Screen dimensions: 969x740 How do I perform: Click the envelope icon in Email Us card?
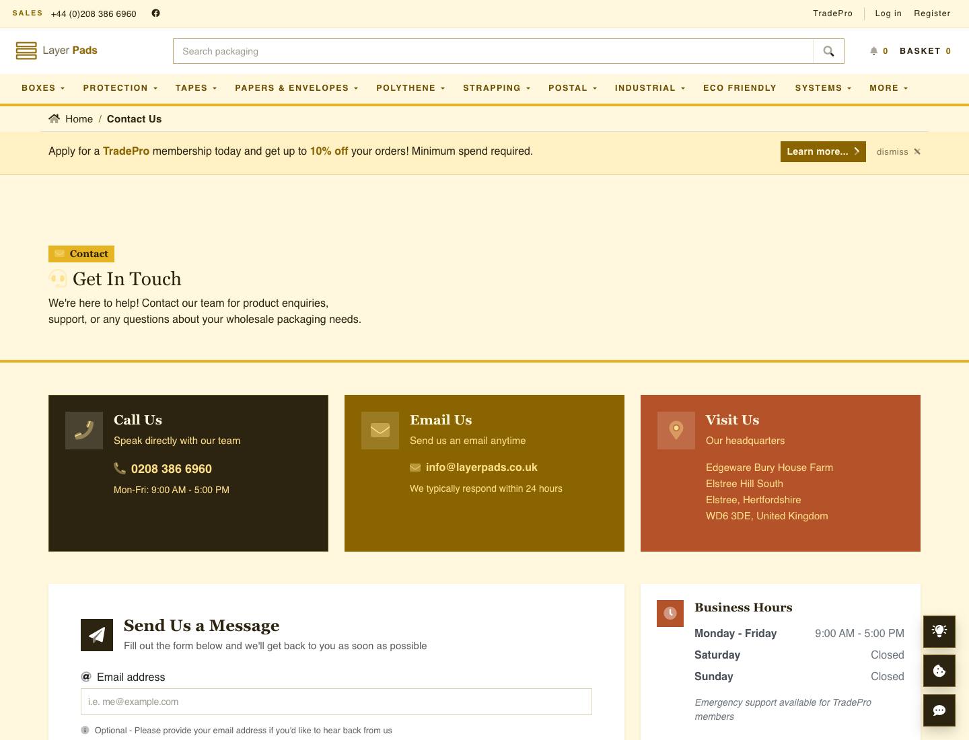tap(380, 431)
